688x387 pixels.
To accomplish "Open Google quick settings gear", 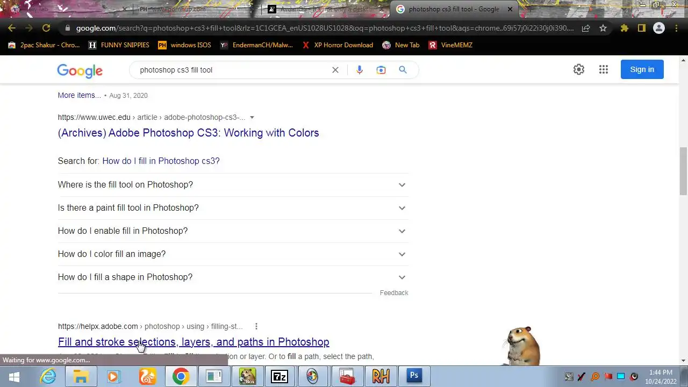I will pyautogui.click(x=579, y=69).
